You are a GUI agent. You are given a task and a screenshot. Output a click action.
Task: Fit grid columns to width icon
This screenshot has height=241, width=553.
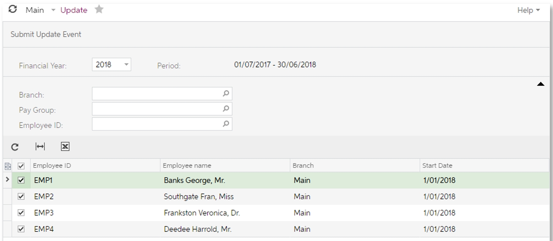click(x=40, y=146)
